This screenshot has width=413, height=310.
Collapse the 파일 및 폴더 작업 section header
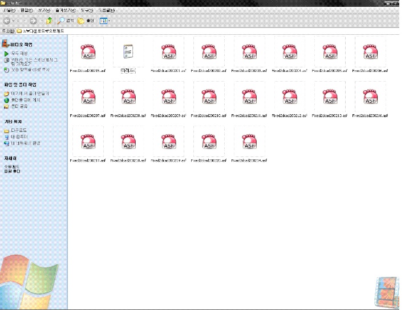tap(21, 84)
